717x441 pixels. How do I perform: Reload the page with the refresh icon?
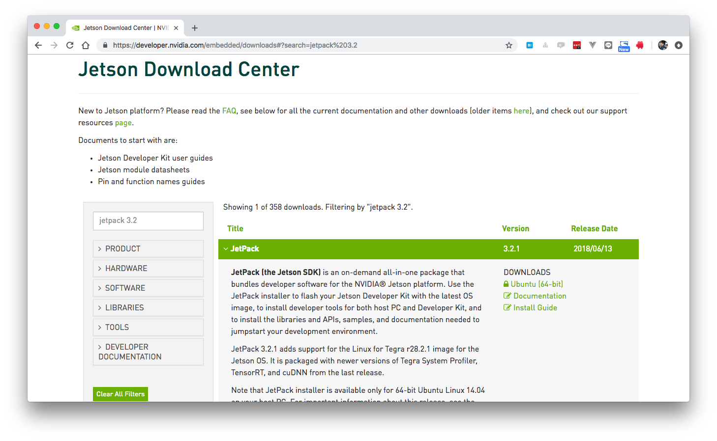[70, 45]
